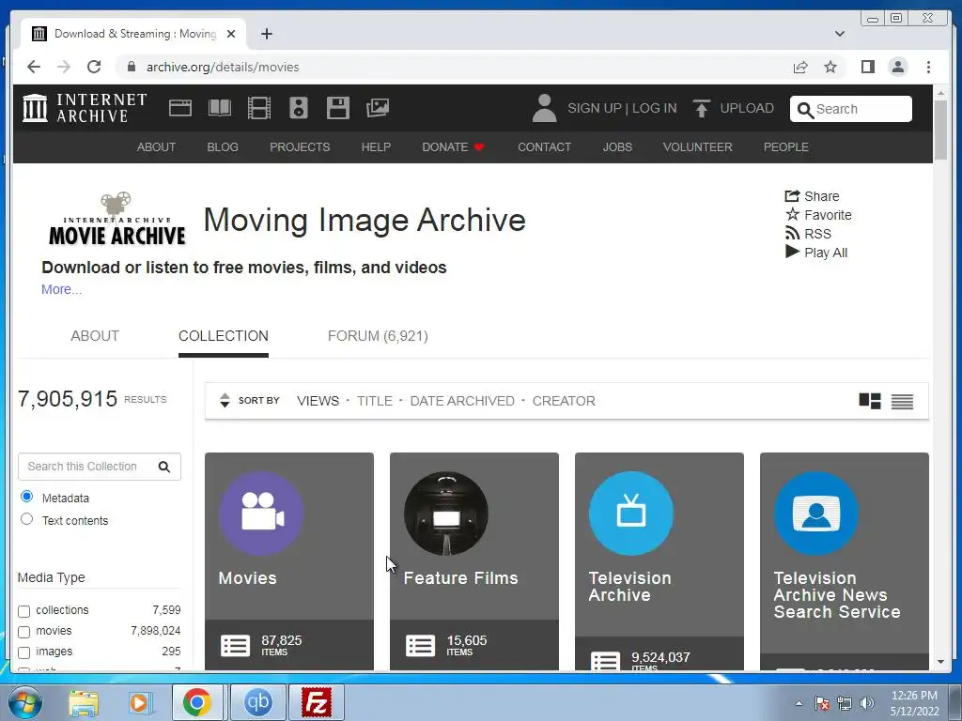Open the VOLUNTEER menu item
Screen dimensions: 962x721
(698, 147)
